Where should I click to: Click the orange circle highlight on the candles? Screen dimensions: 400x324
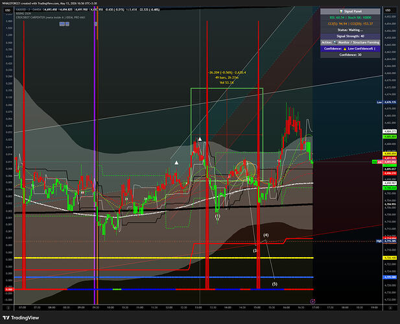click(245, 171)
